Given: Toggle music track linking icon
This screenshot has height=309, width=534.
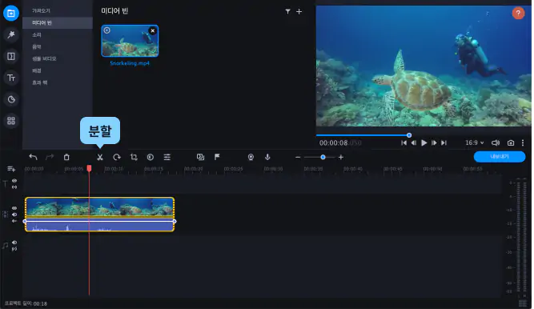Looking at the screenshot, I should pos(14,249).
